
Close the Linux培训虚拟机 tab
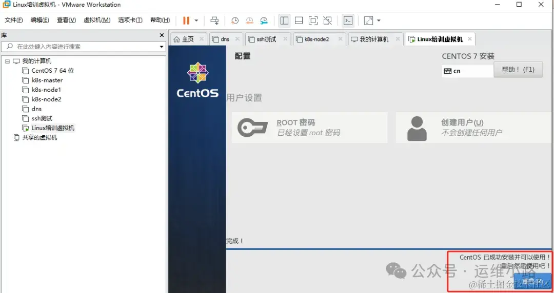click(x=469, y=39)
